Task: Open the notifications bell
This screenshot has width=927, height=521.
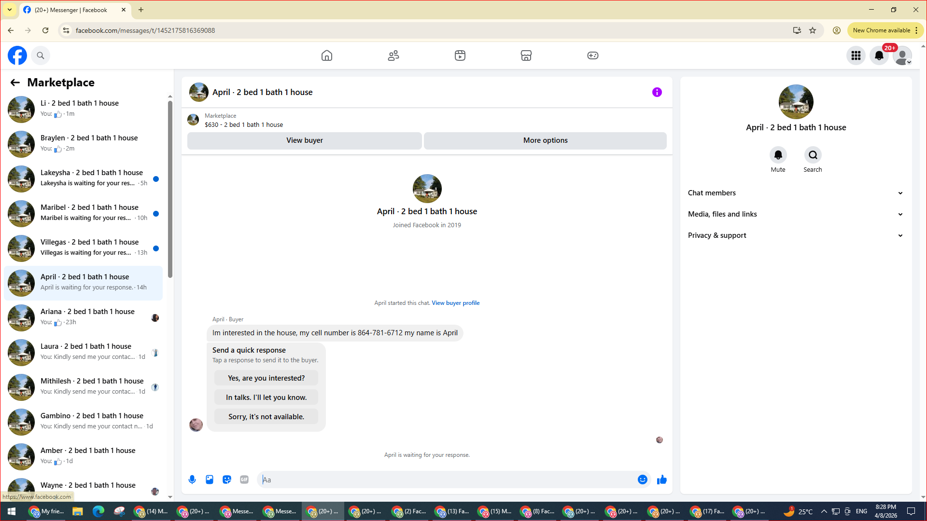Action: (879, 55)
